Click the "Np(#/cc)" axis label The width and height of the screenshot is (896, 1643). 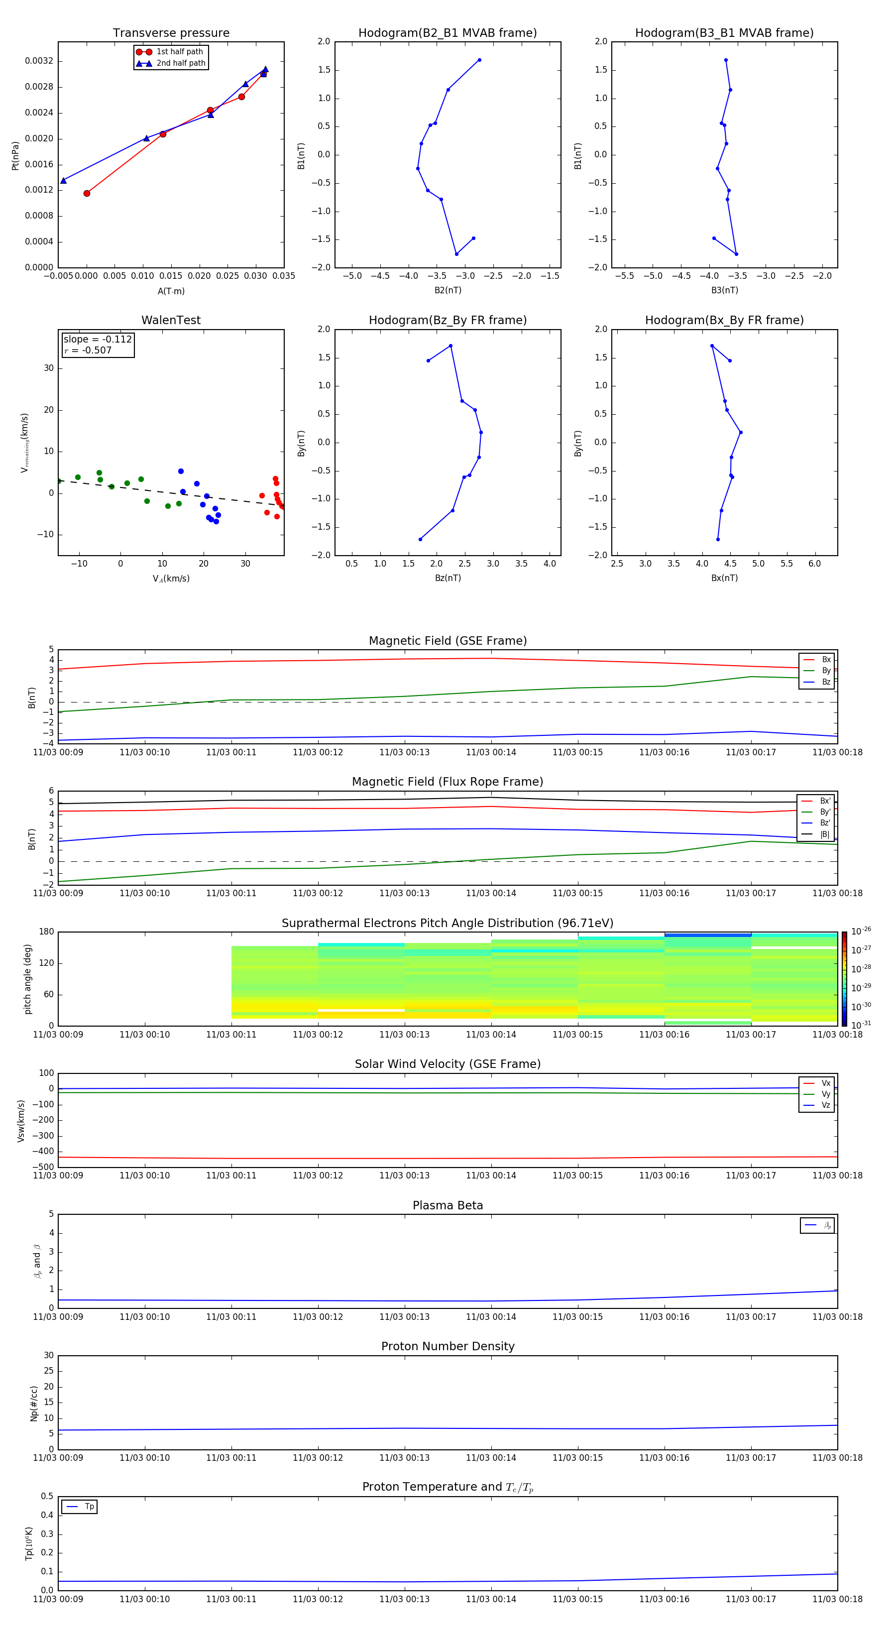[x=34, y=1403]
